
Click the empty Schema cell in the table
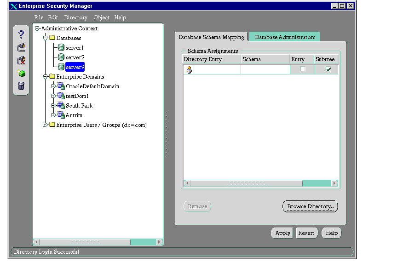point(265,69)
